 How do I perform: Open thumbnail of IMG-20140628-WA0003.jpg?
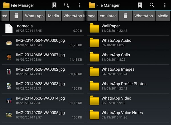coord(9,86)
